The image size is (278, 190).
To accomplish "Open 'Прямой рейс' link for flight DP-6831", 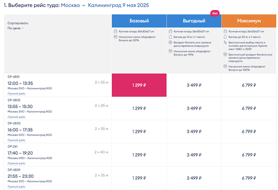I will click(x=16, y=94).
